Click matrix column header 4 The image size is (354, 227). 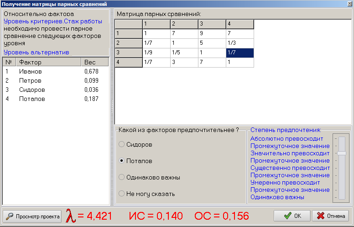[x=240, y=24]
